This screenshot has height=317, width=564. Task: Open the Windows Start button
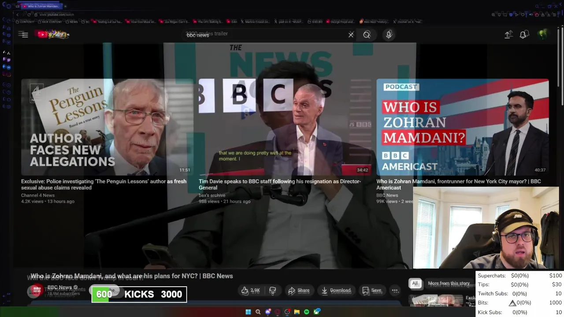[248, 312]
